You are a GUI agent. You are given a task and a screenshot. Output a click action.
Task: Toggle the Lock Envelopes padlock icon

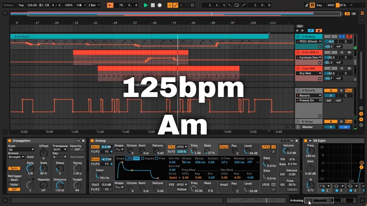318,31
